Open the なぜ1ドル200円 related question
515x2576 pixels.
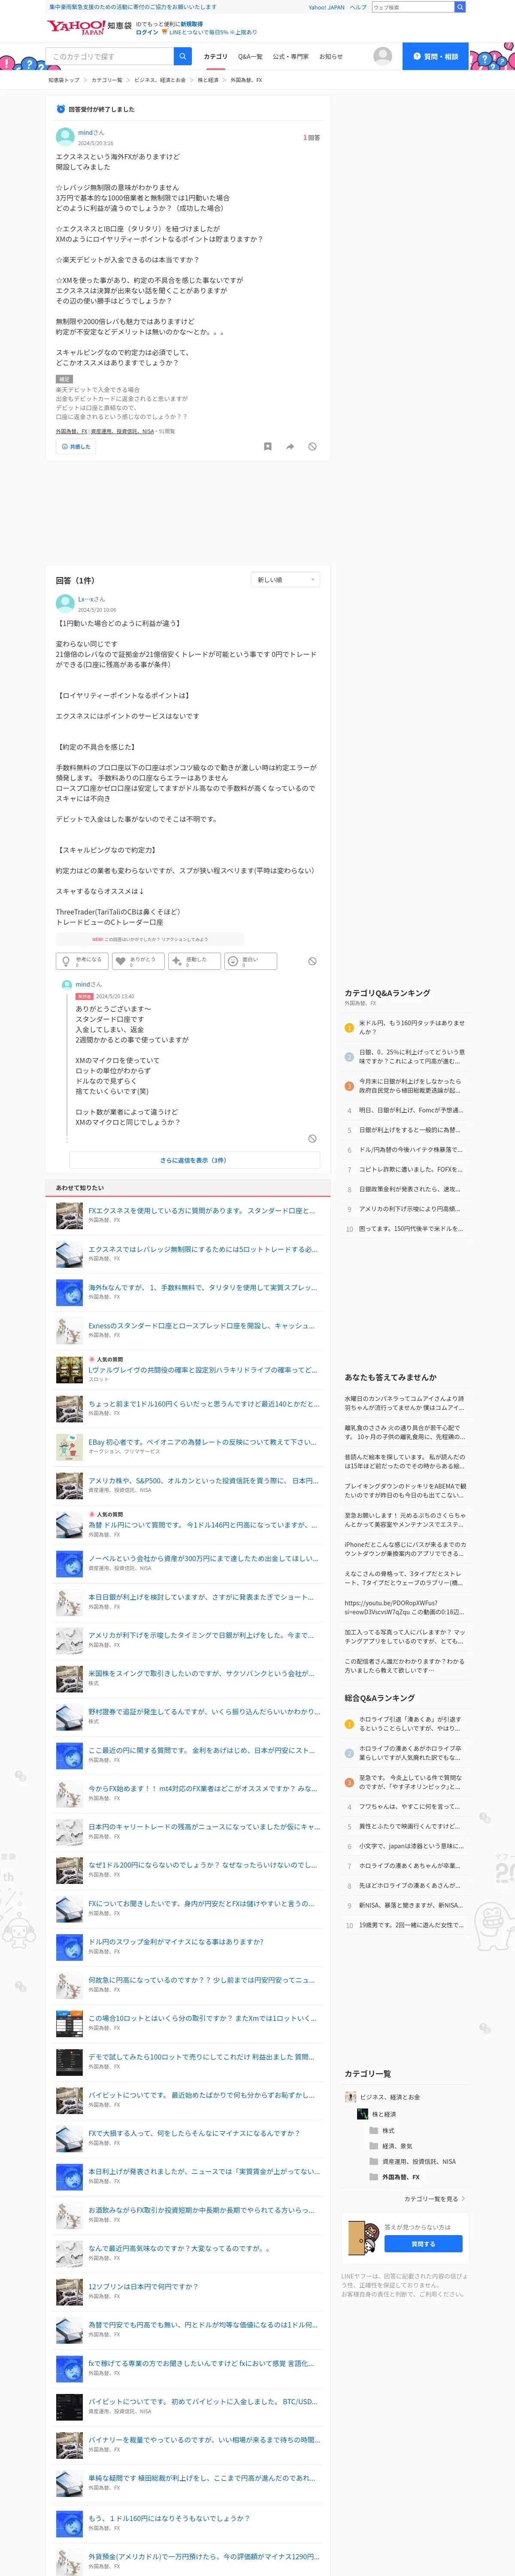click(x=202, y=1865)
